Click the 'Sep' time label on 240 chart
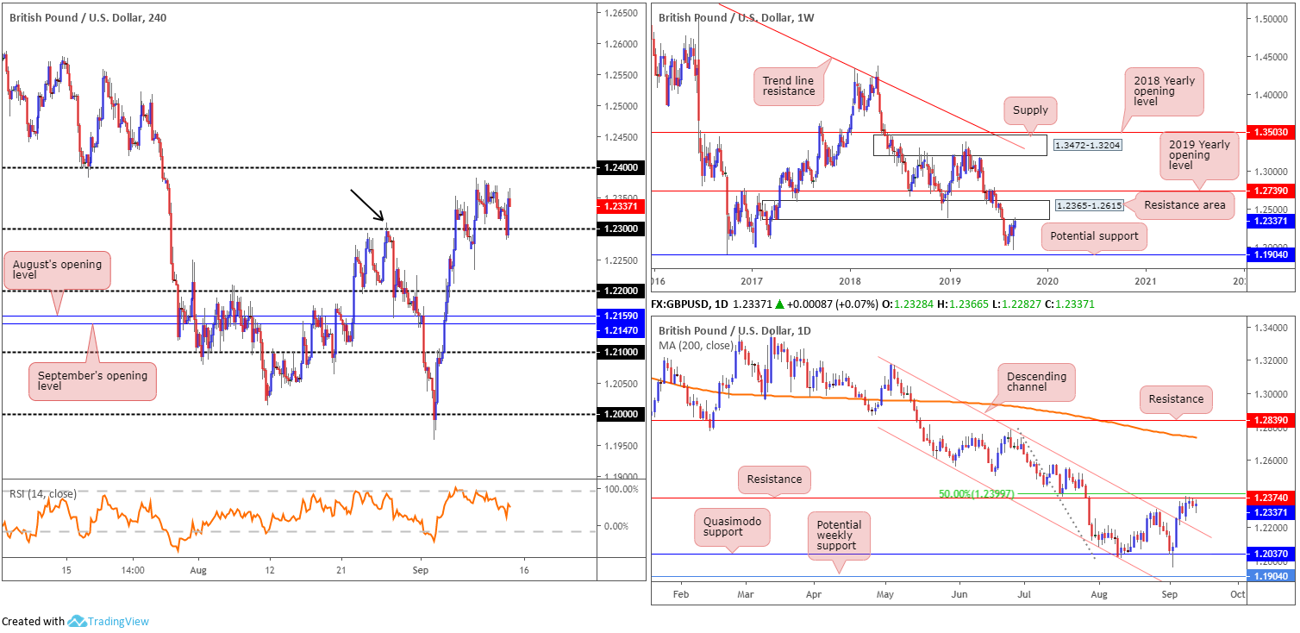The image size is (1300, 633). tap(421, 570)
